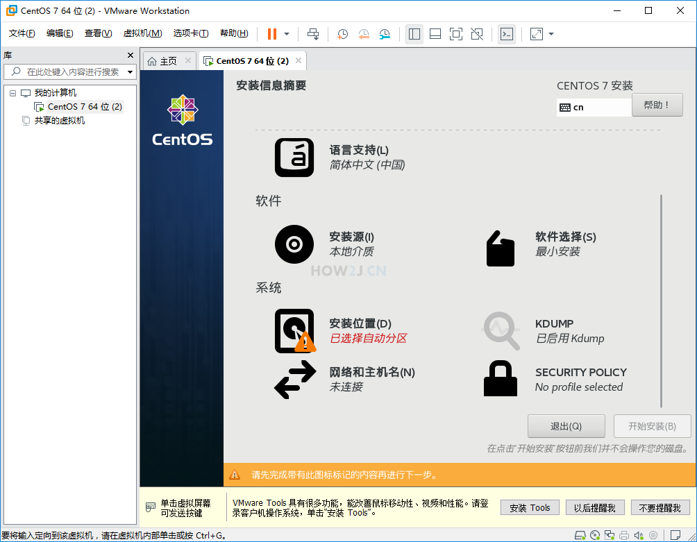Click the network adapter status icon
The width and height of the screenshot is (697, 542).
610,535
